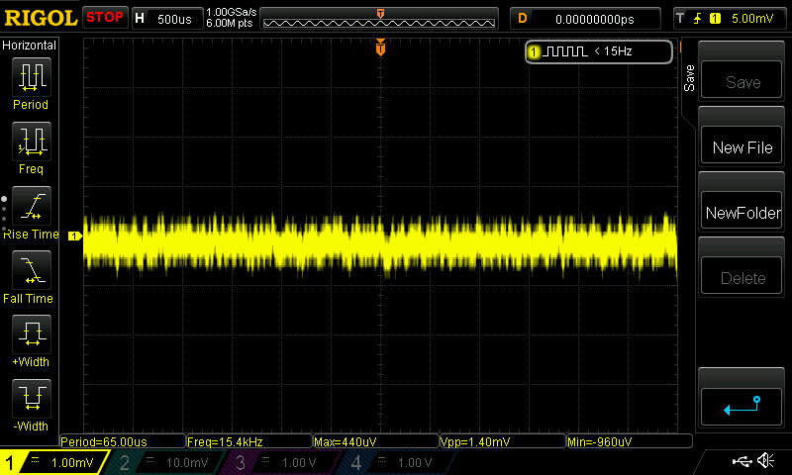Select the Fall Time measurement icon
The height and width of the screenshot is (475, 792).
(x=32, y=270)
